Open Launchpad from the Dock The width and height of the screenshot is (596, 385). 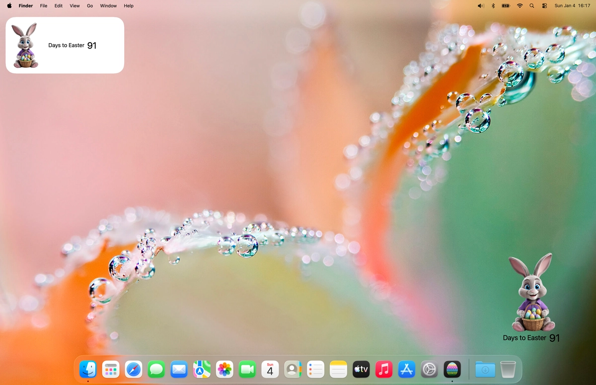coord(111,369)
